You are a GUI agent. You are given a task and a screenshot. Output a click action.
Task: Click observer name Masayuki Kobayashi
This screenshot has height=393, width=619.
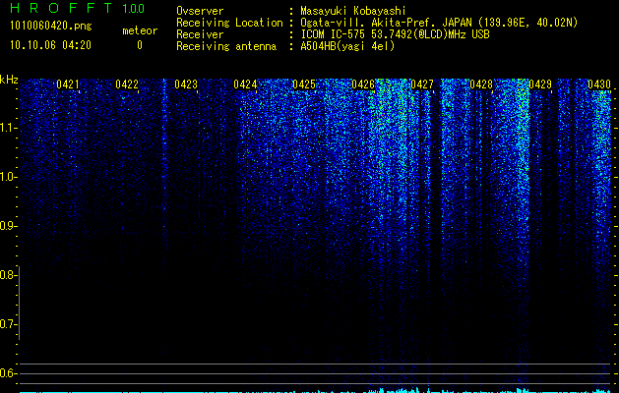pos(353,11)
